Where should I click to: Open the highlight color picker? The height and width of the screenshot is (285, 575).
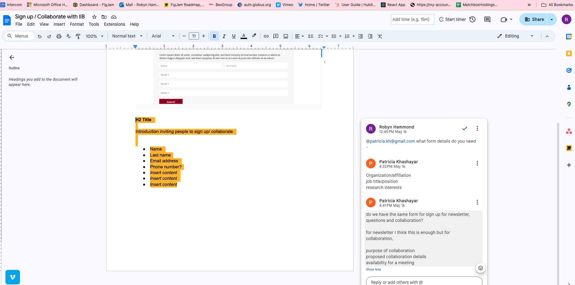[254, 36]
